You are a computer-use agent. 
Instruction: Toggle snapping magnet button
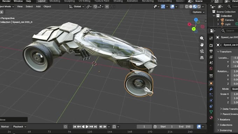(95, 7)
